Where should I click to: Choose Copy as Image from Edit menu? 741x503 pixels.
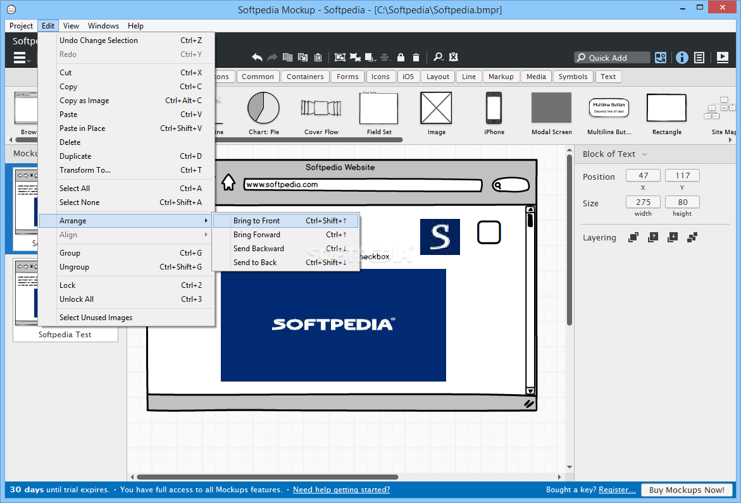tap(127, 100)
